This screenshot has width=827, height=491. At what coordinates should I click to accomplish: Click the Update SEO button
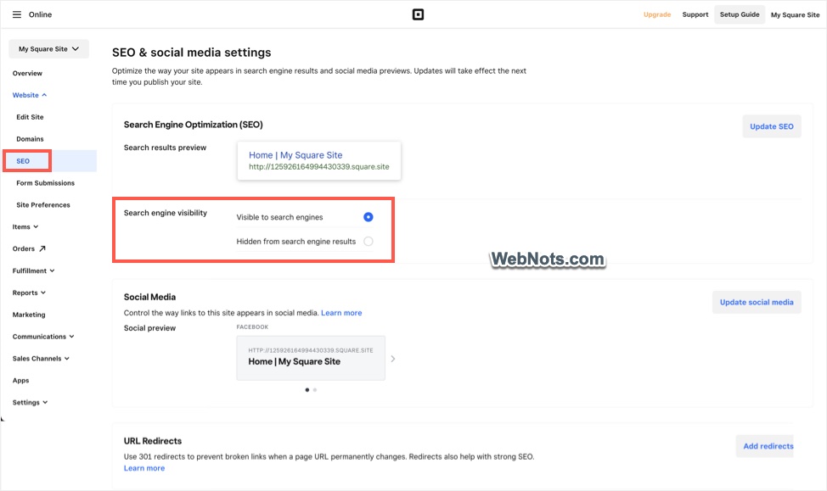[x=772, y=126]
